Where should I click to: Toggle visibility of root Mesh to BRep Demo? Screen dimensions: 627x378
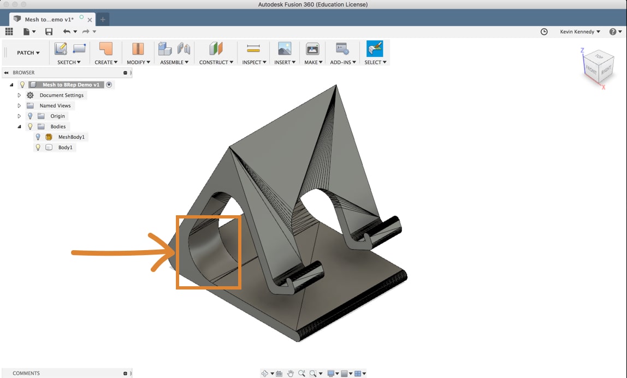point(22,85)
